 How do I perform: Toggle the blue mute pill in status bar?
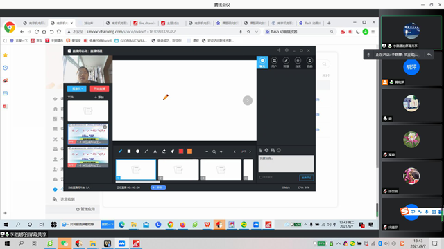pos(158,187)
